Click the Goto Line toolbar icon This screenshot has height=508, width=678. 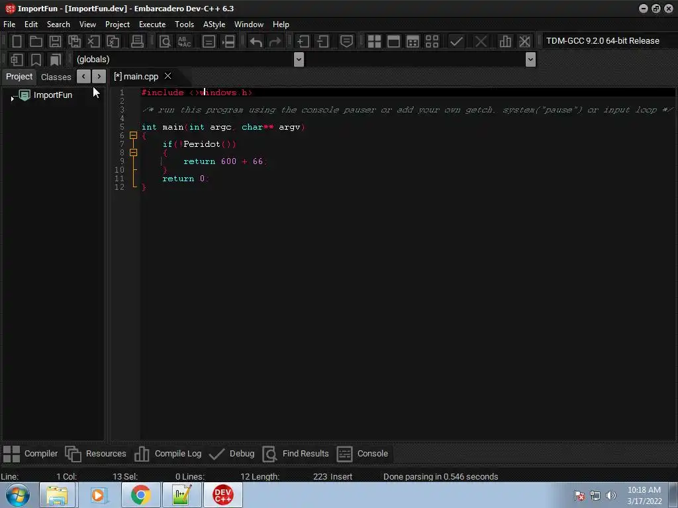coord(228,42)
